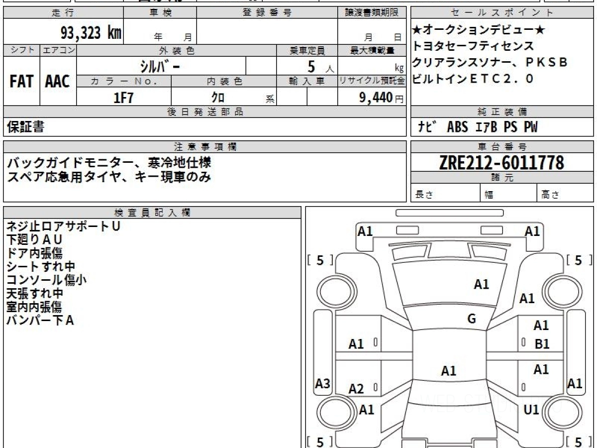Select the 長さ dimension cell
The height and width of the screenshot is (448, 597).
[x=446, y=194]
